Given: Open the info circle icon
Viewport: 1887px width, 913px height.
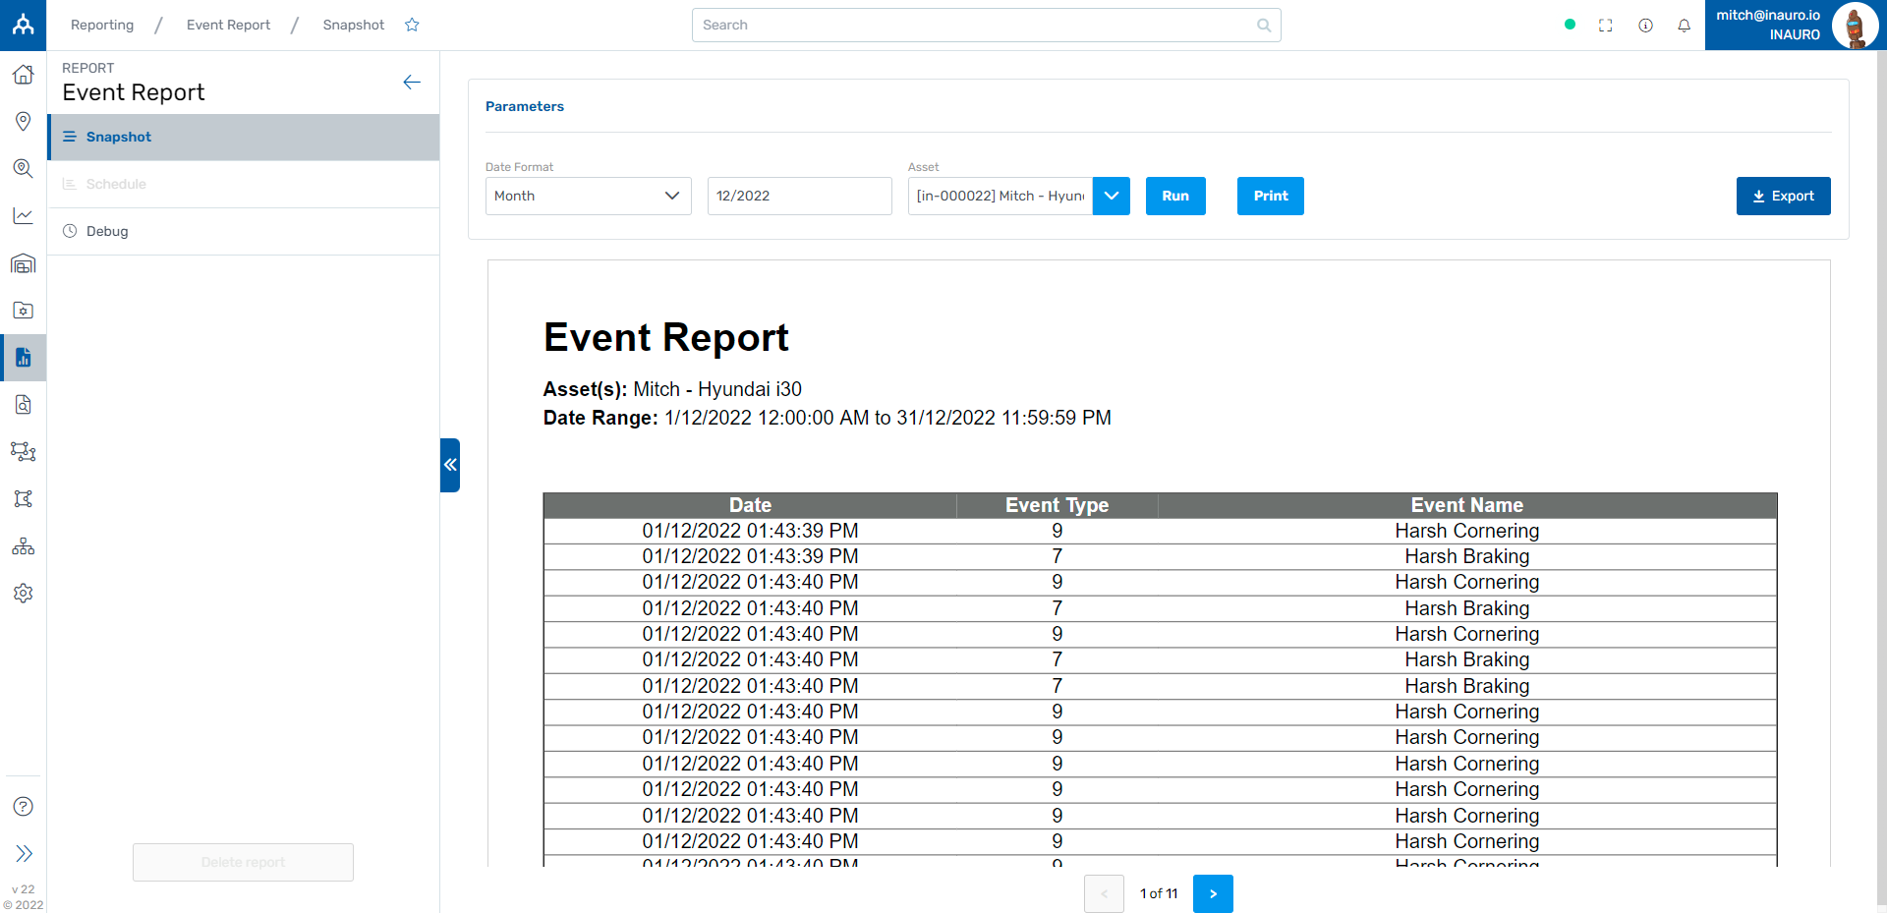Looking at the screenshot, I should (x=1645, y=26).
